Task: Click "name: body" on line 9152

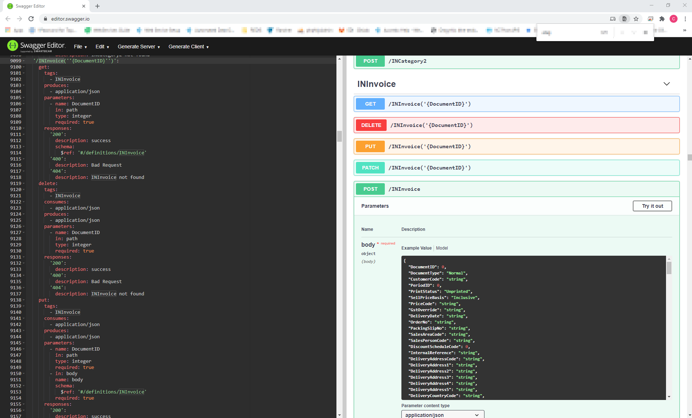Action: tap(69, 380)
